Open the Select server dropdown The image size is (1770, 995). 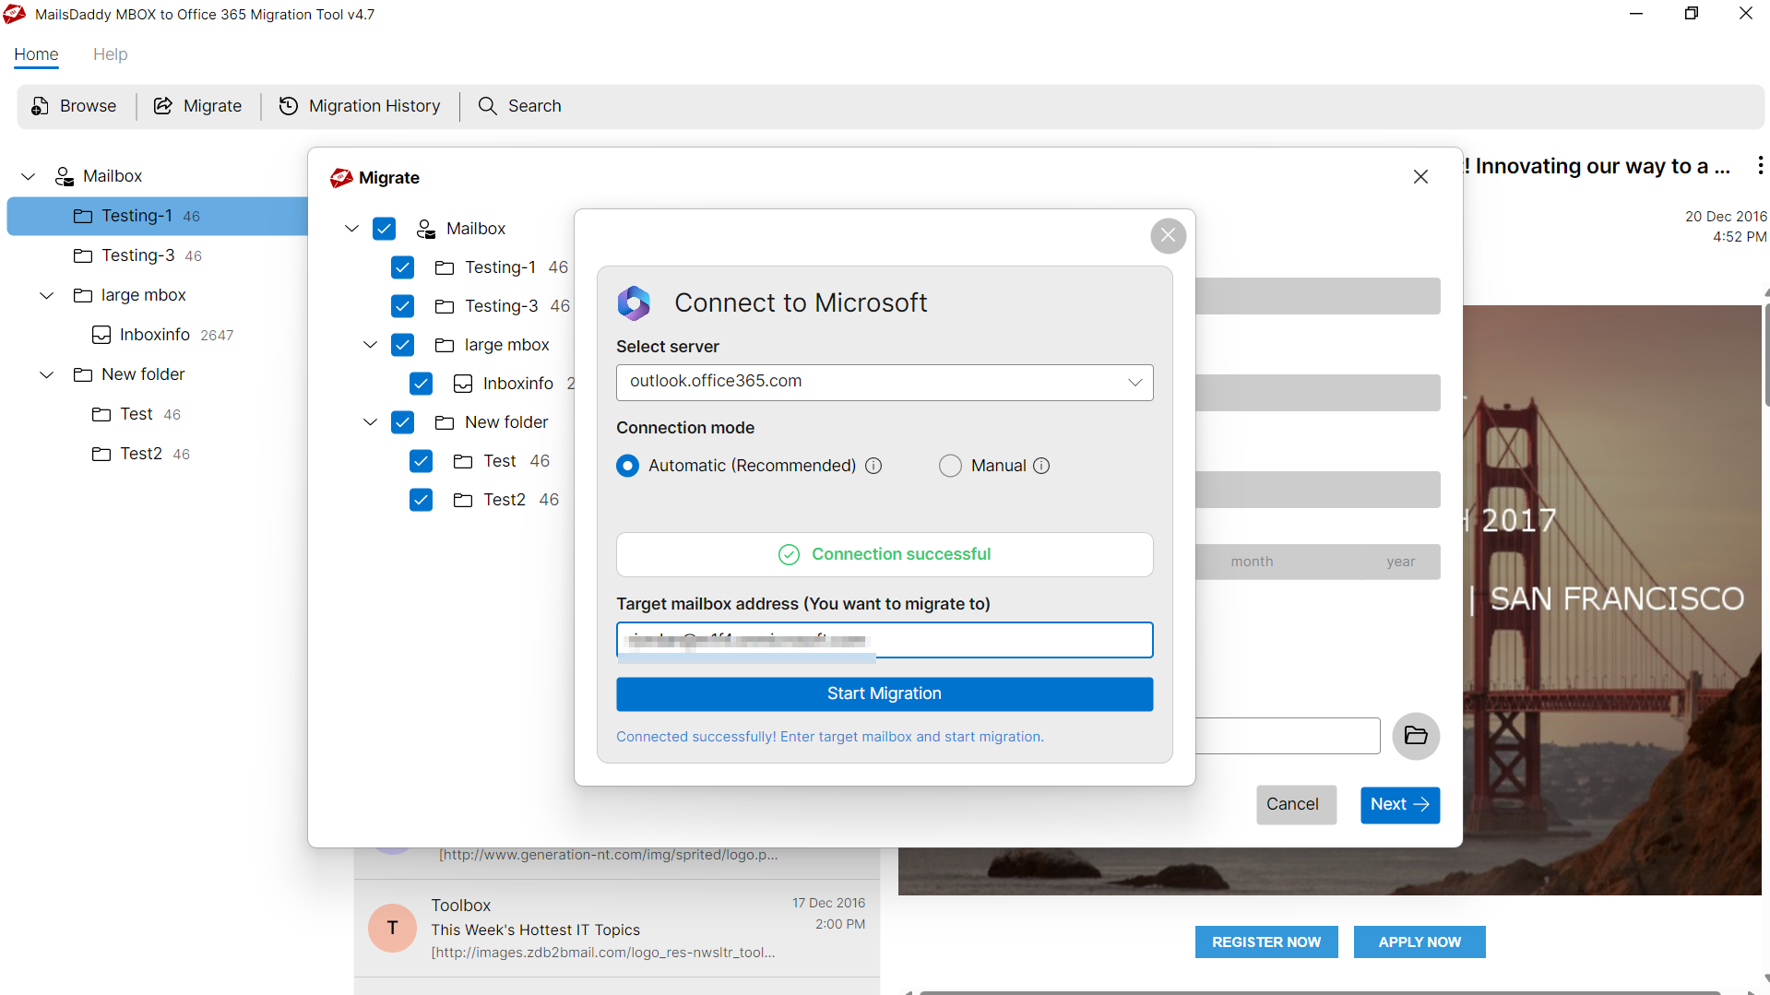pos(885,382)
